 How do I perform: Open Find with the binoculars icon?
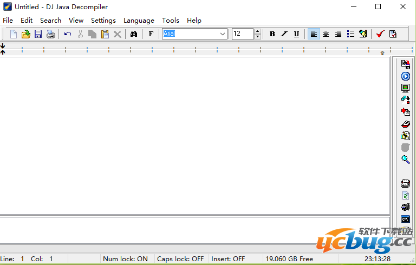coord(134,34)
